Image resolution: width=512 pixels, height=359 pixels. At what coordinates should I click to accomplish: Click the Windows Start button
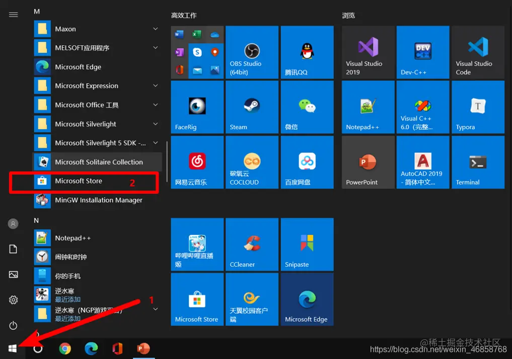point(13,348)
